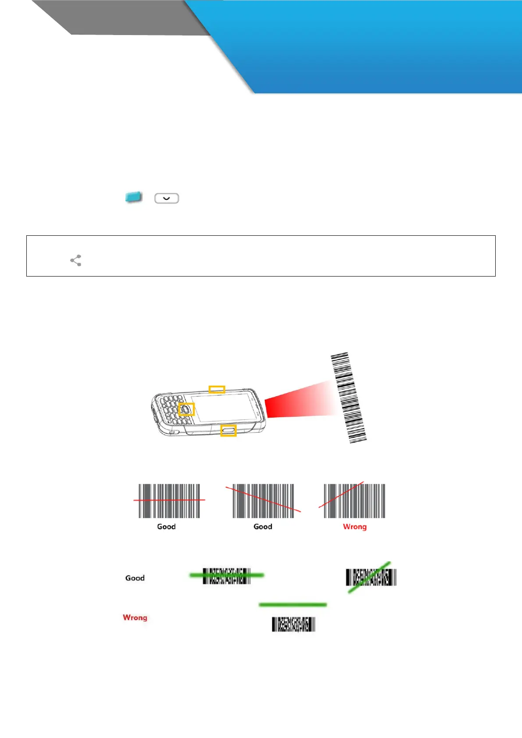
Task: Click the highlighted top button on the handheld device
Action: [217, 389]
